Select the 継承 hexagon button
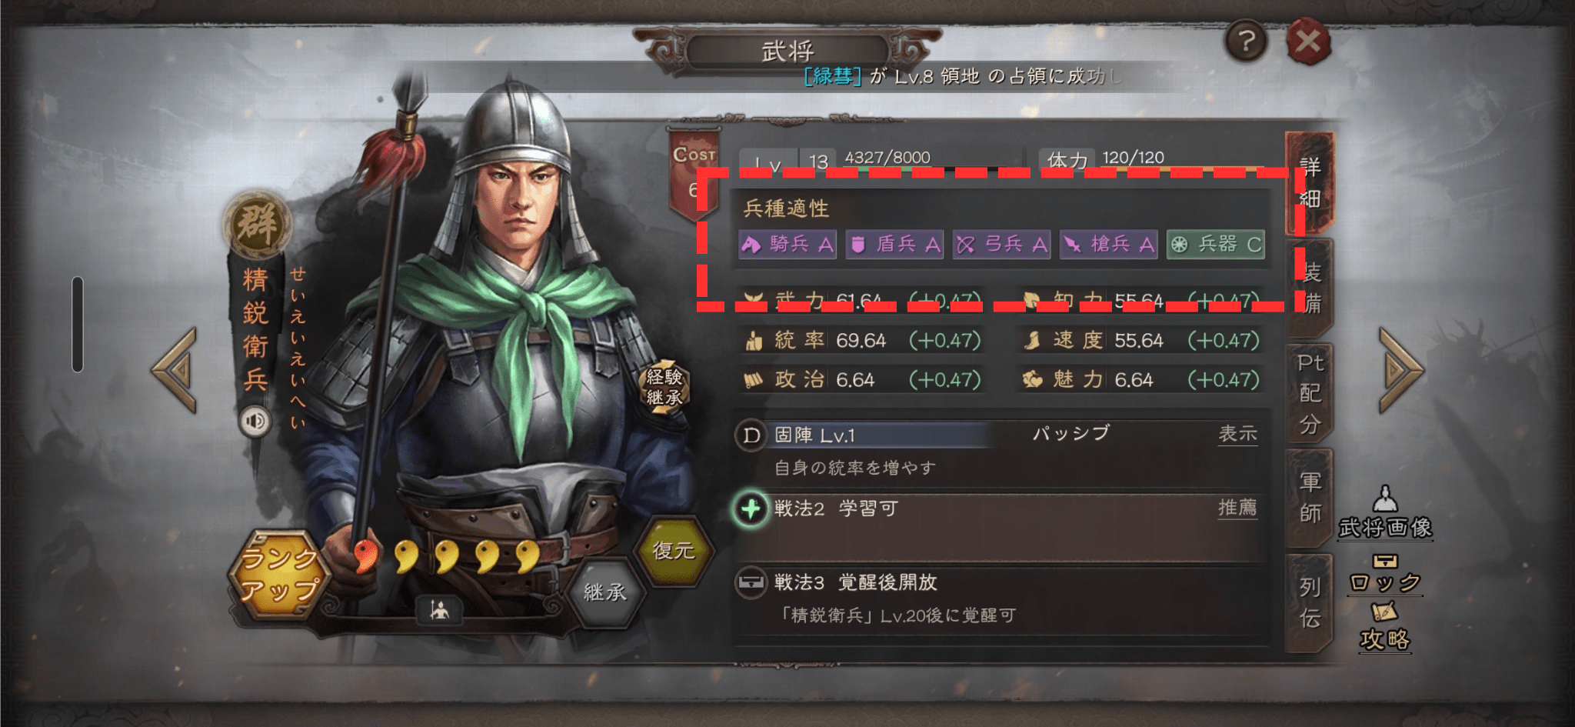The image size is (1575, 727). pos(605,591)
